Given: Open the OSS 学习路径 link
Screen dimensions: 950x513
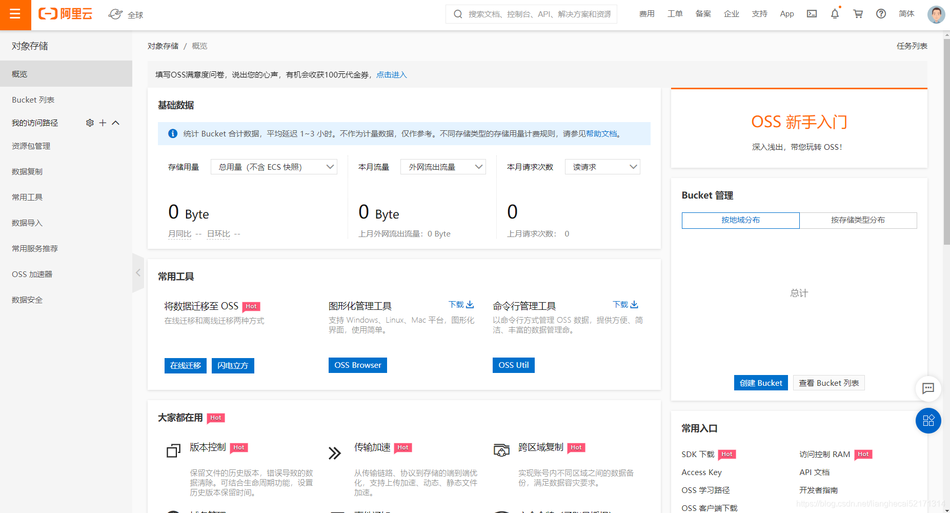Looking at the screenshot, I should pyautogui.click(x=705, y=490).
